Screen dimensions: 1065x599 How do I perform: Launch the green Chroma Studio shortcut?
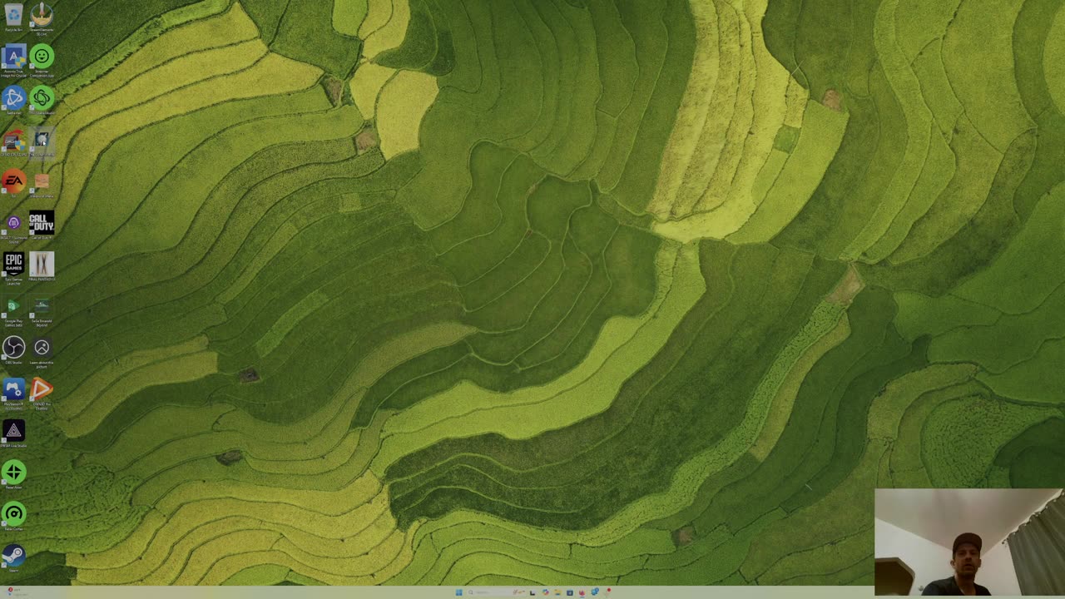(x=42, y=101)
